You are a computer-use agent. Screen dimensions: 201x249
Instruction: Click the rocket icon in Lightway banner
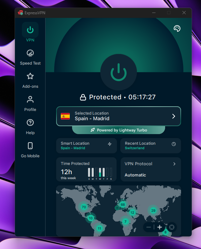(93, 130)
